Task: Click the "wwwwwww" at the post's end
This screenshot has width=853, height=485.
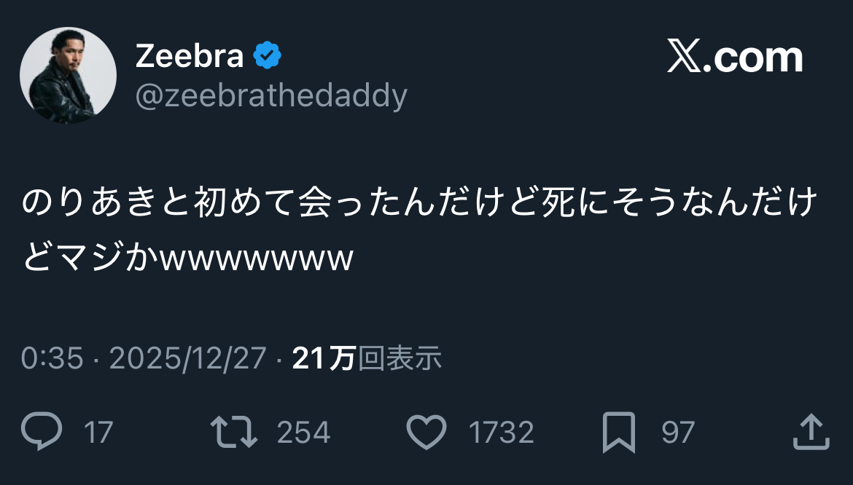Action: pos(257,258)
